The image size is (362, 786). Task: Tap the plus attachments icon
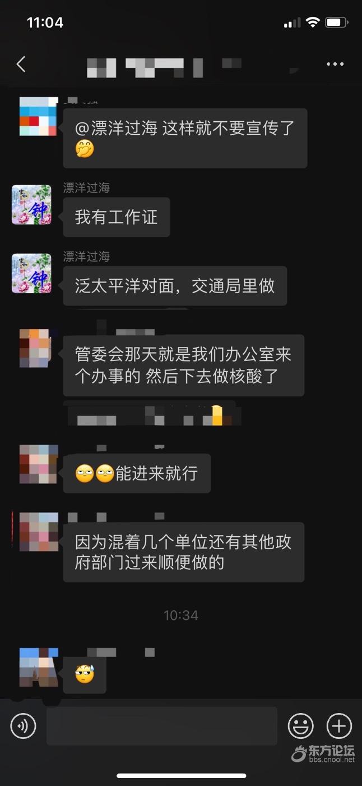point(339,726)
